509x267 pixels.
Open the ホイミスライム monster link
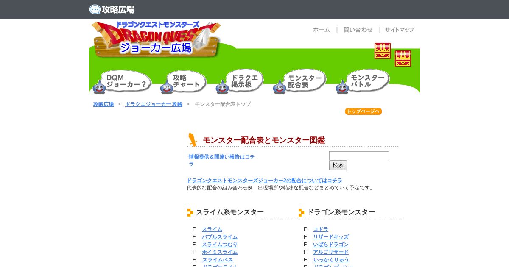pos(220,252)
